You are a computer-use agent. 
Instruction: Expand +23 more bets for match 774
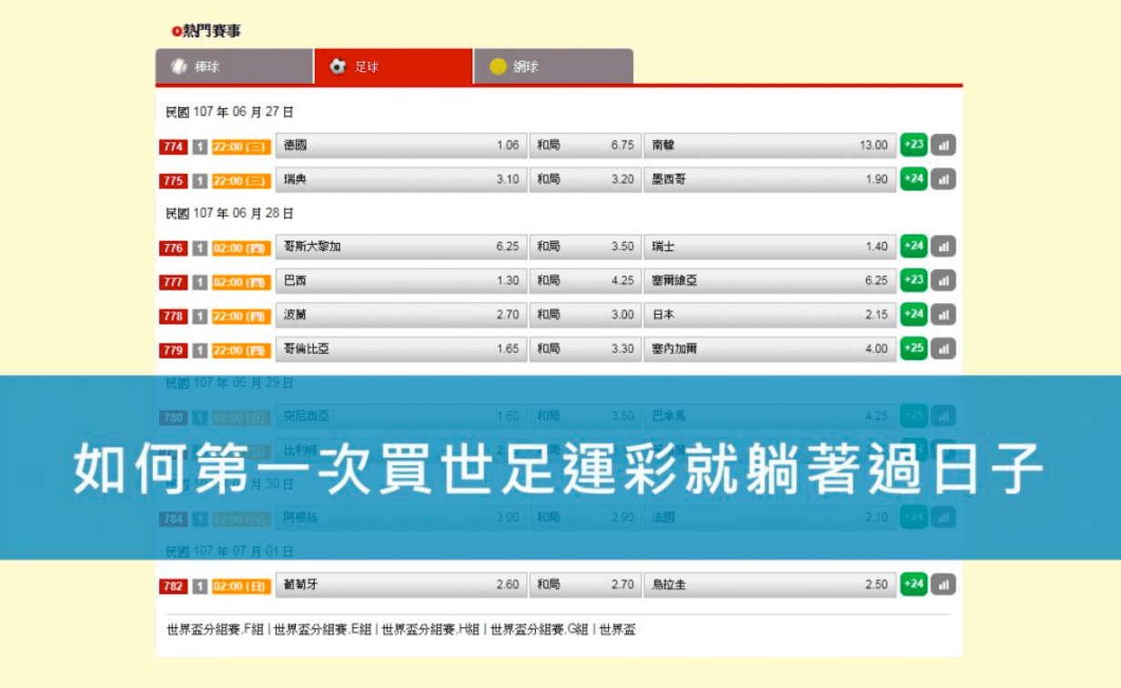[x=914, y=145]
